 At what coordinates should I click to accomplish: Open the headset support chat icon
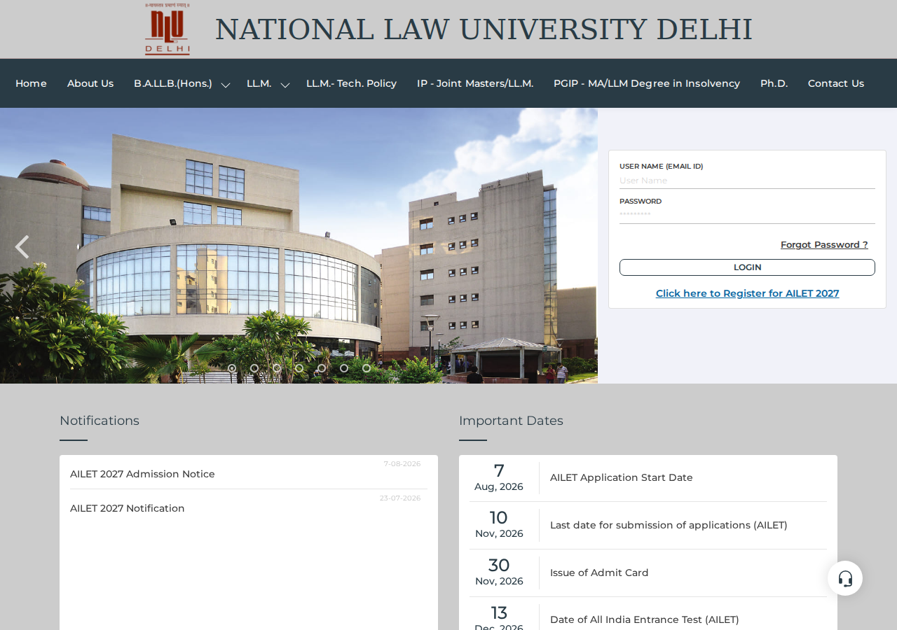tap(845, 578)
